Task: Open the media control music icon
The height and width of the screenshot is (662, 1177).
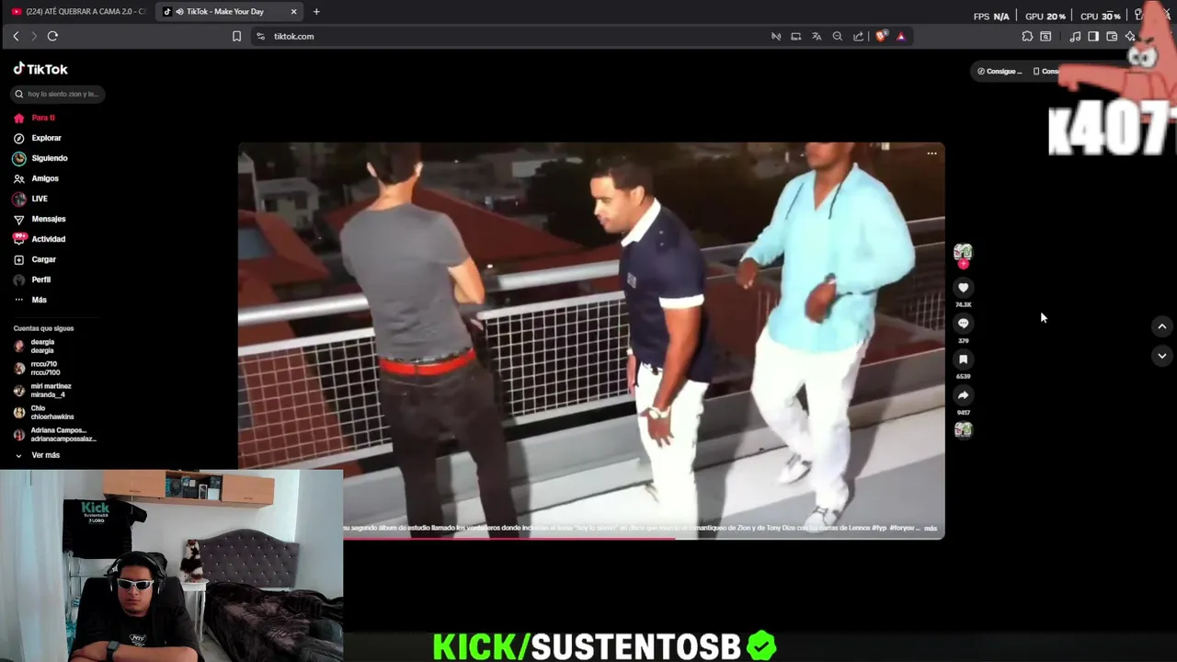Action: [x=1075, y=36]
